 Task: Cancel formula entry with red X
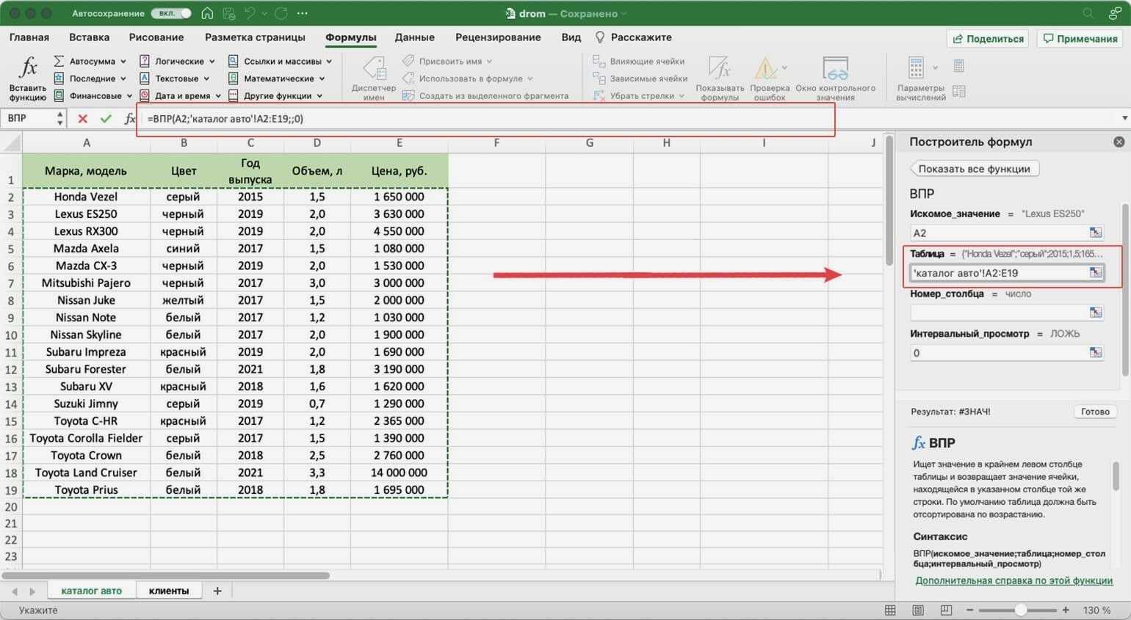point(82,119)
